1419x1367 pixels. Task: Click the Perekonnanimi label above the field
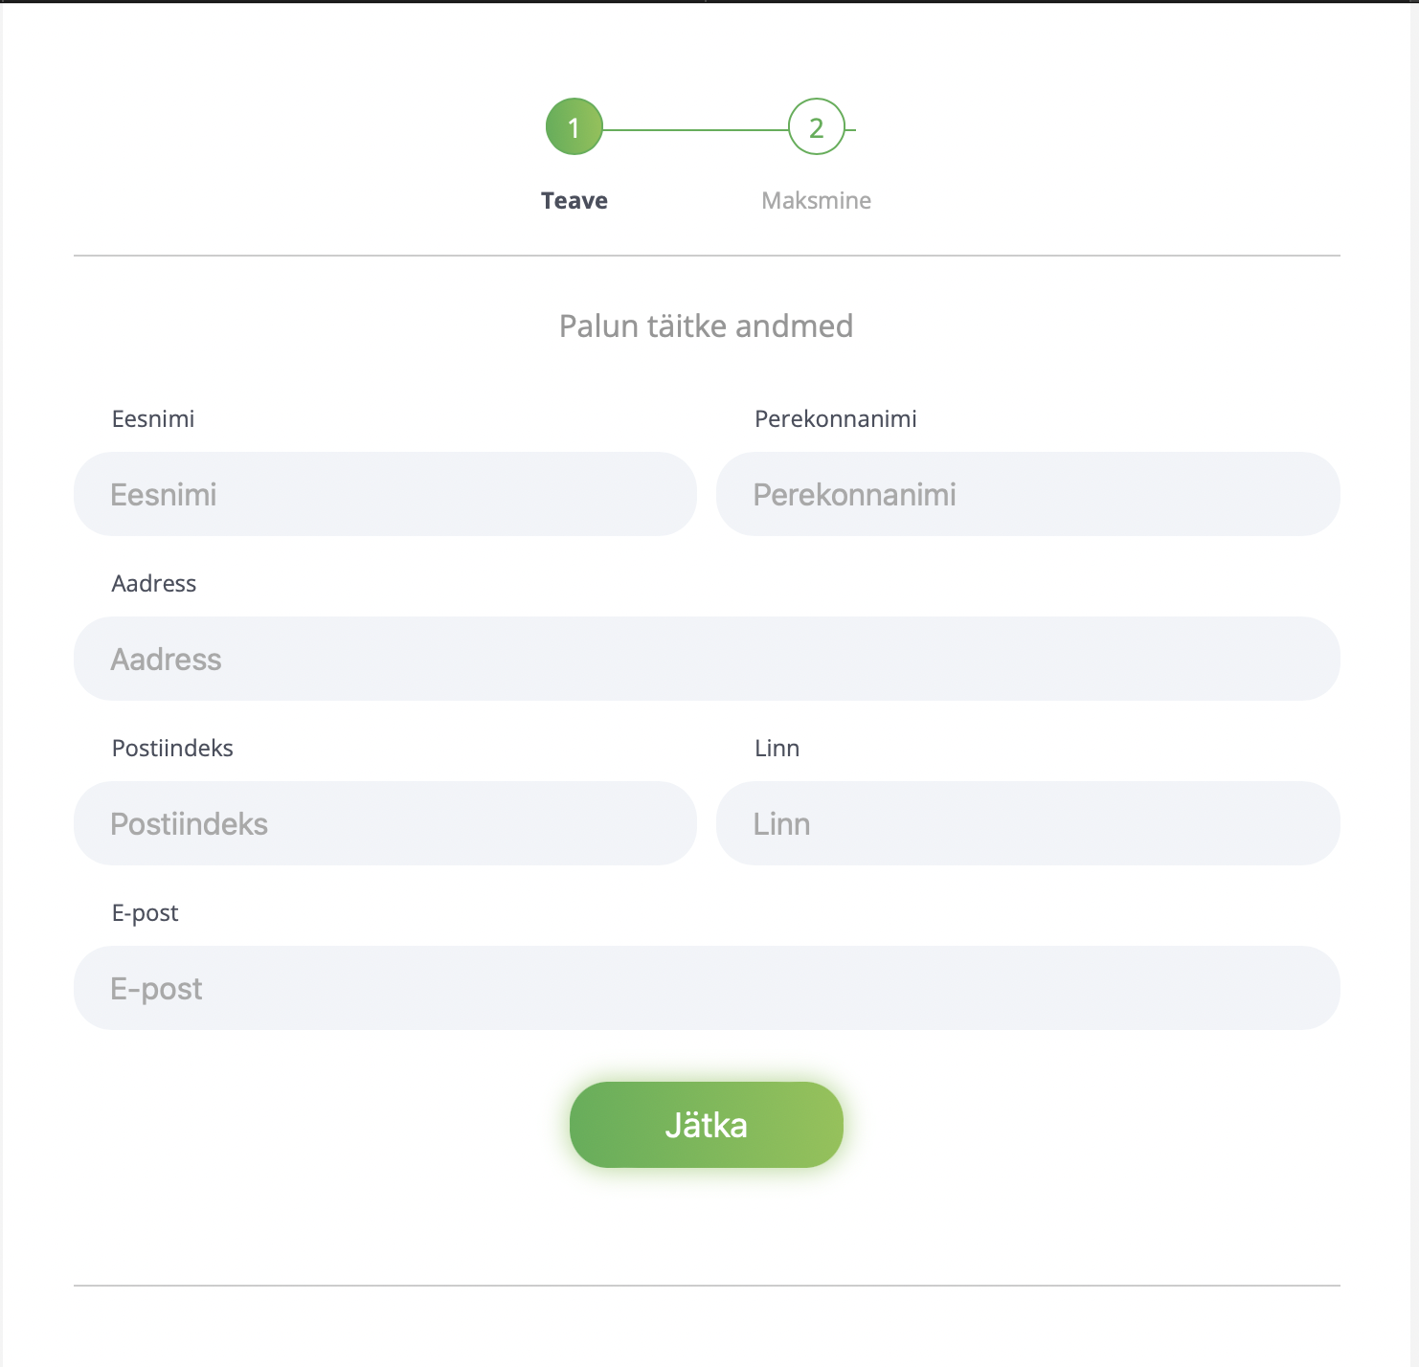pyautogui.click(x=835, y=419)
